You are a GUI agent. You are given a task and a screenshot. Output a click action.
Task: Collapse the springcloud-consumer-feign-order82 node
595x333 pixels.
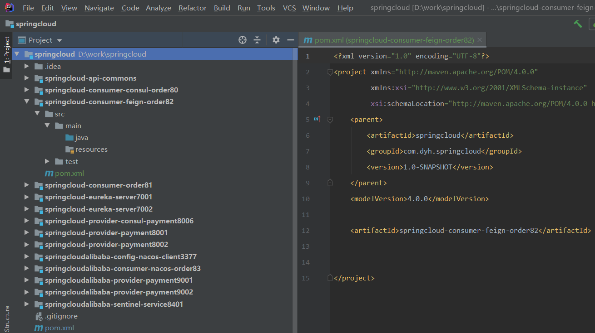pyautogui.click(x=26, y=101)
